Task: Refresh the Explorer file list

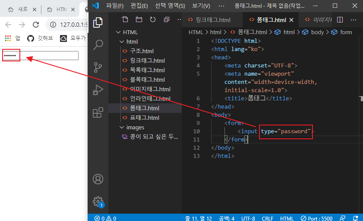Action: pos(152,19)
